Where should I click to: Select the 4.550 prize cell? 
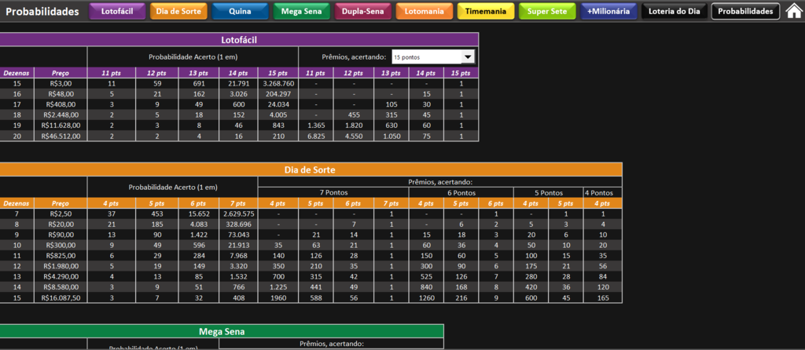pos(354,136)
